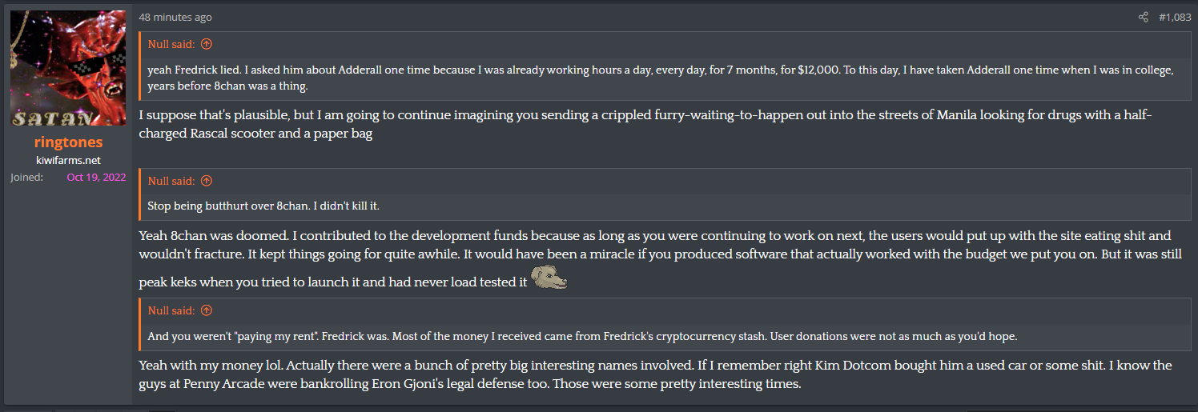
Task: Click 'Null said:' in the Adderall quote
Action: (171, 44)
